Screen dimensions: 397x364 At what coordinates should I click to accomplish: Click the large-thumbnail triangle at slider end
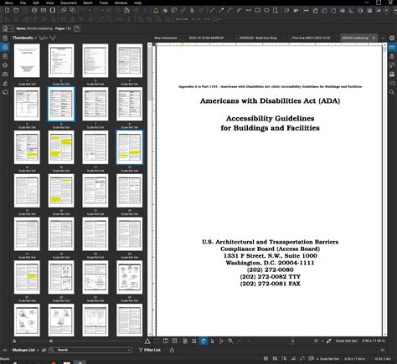pos(147,341)
